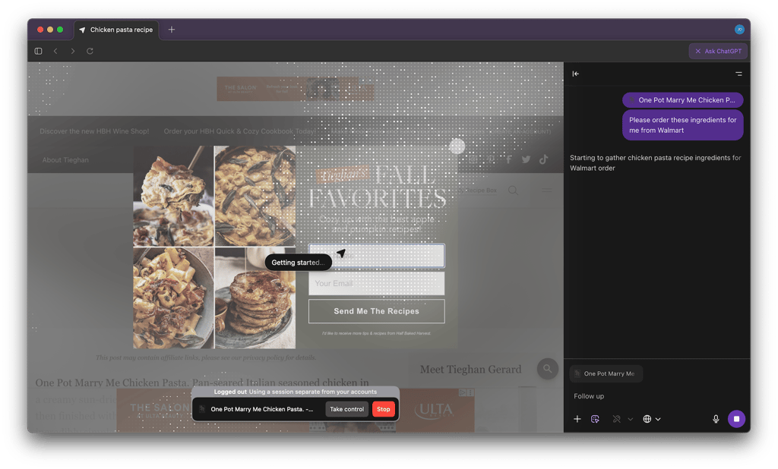Image resolution: width=778 pixels, height=469 pixels.
Task: Click the red Stop button
Action: coord(383,409)
